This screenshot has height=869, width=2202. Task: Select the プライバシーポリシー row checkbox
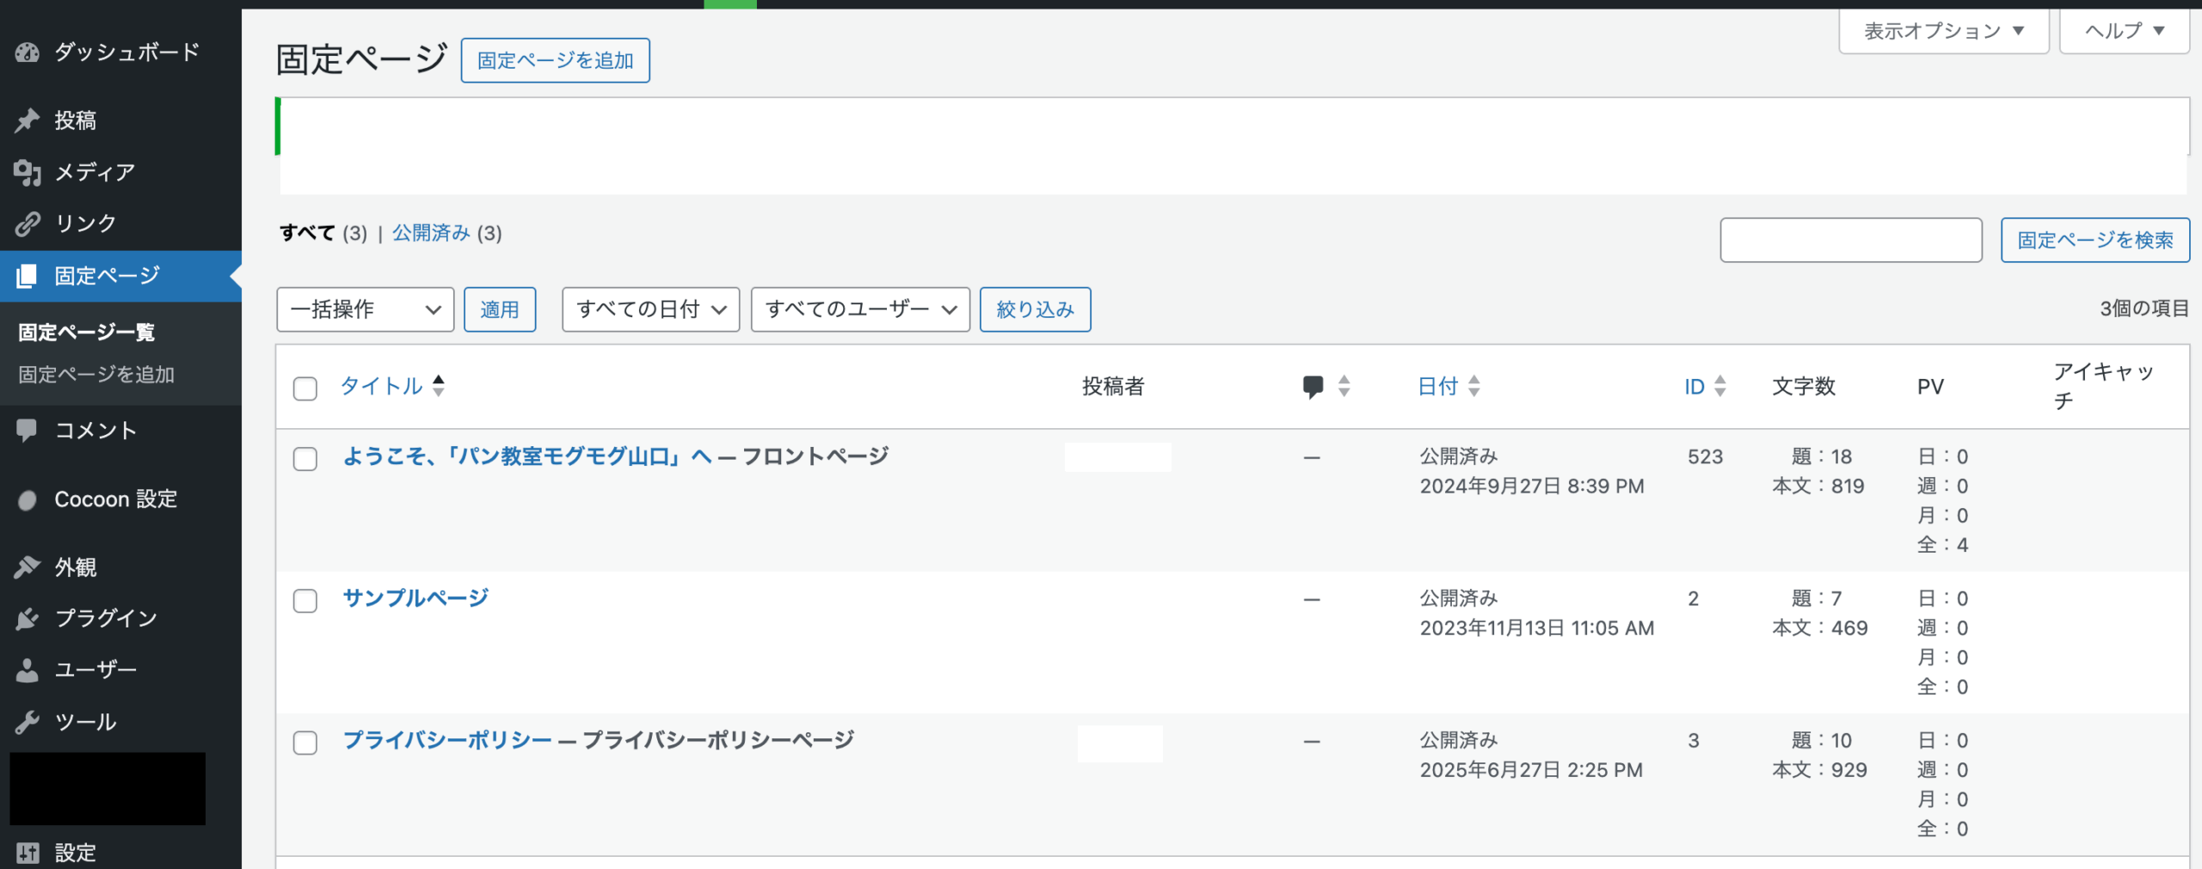[x=305, y=743]
